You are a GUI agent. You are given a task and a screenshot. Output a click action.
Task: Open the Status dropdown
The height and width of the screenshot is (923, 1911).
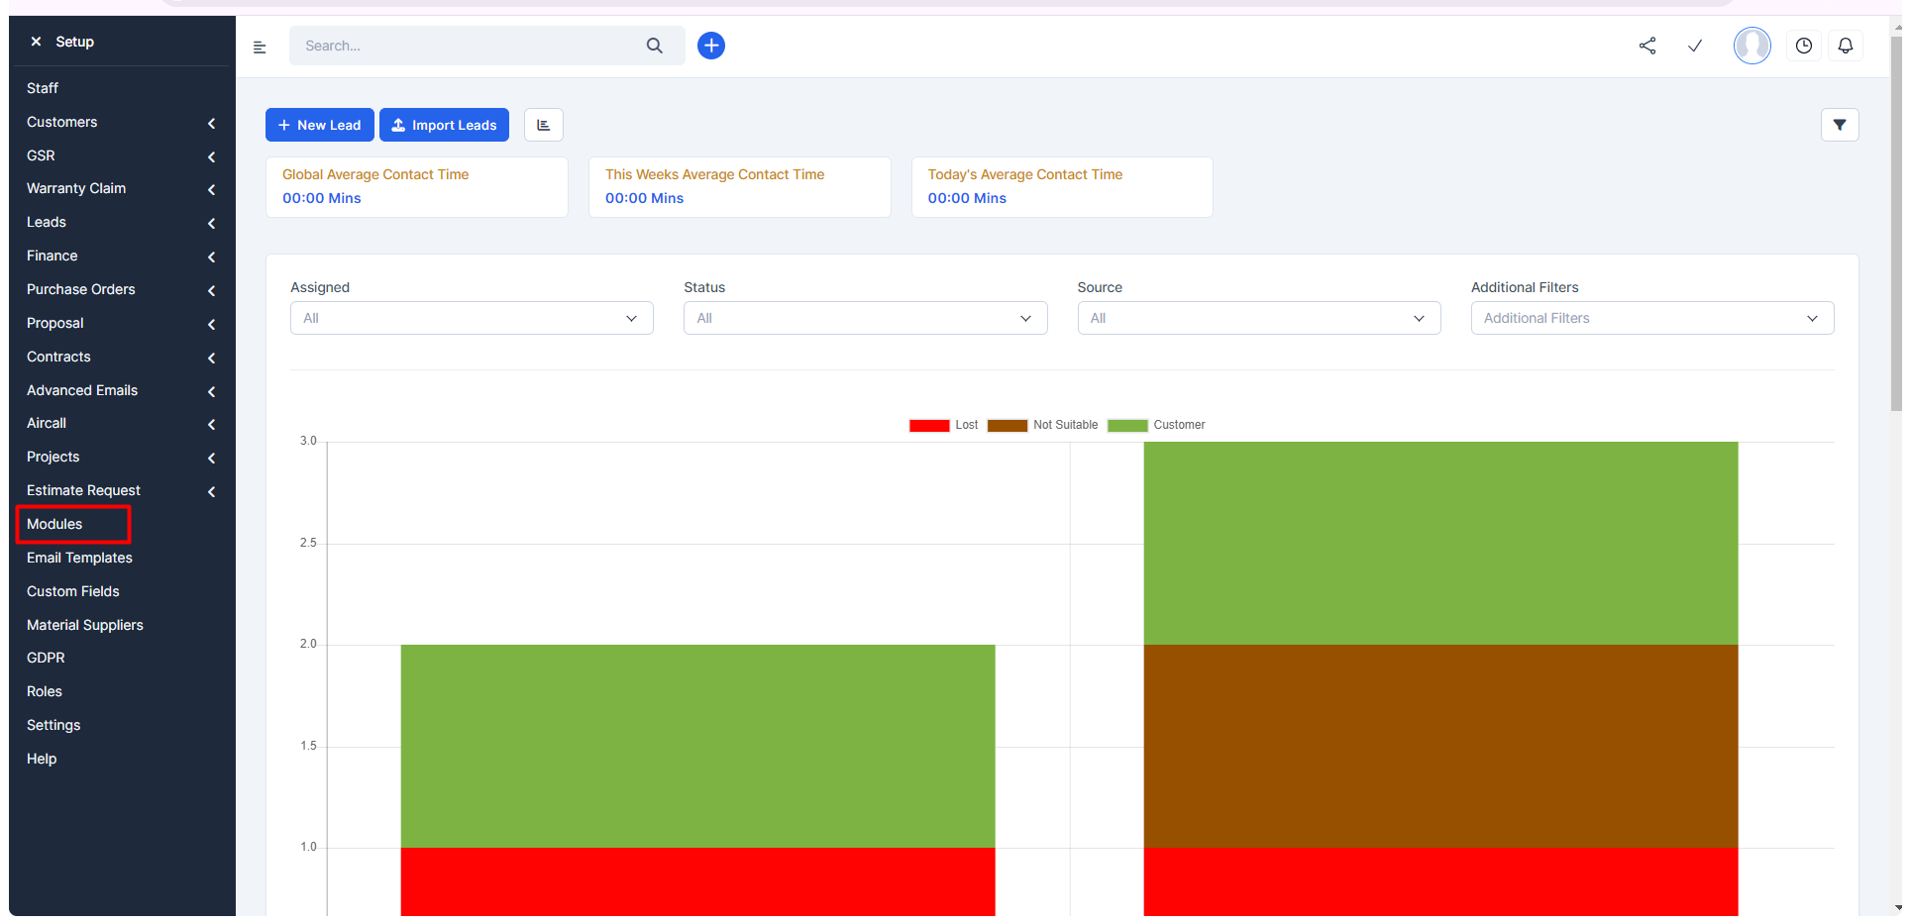pos(865,318)
